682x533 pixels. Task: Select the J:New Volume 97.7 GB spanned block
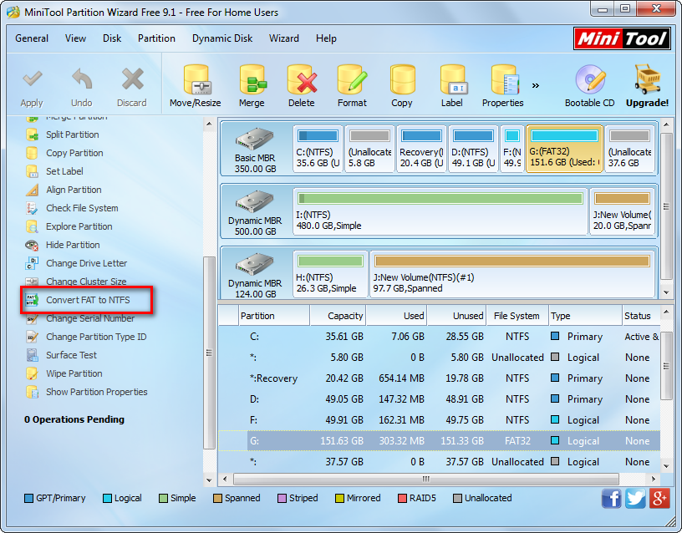pyautogui.click(x=512, y=274)
